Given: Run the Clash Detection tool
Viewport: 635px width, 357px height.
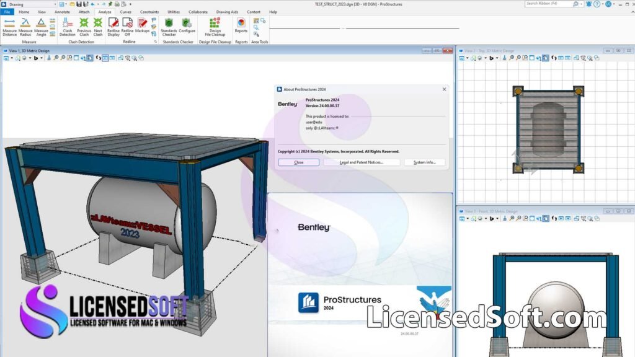Looking at the screenshot, I should click(x=67, y=27).
